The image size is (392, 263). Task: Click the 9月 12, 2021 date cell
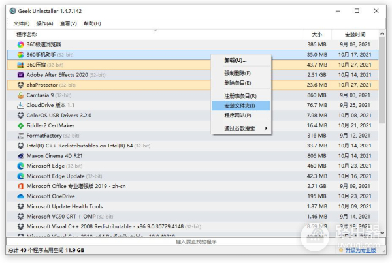(355, 136)
